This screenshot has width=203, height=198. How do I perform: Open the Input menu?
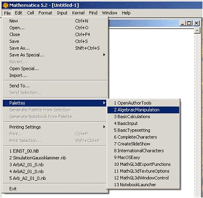pyautogui.click(x=62, y=13)
